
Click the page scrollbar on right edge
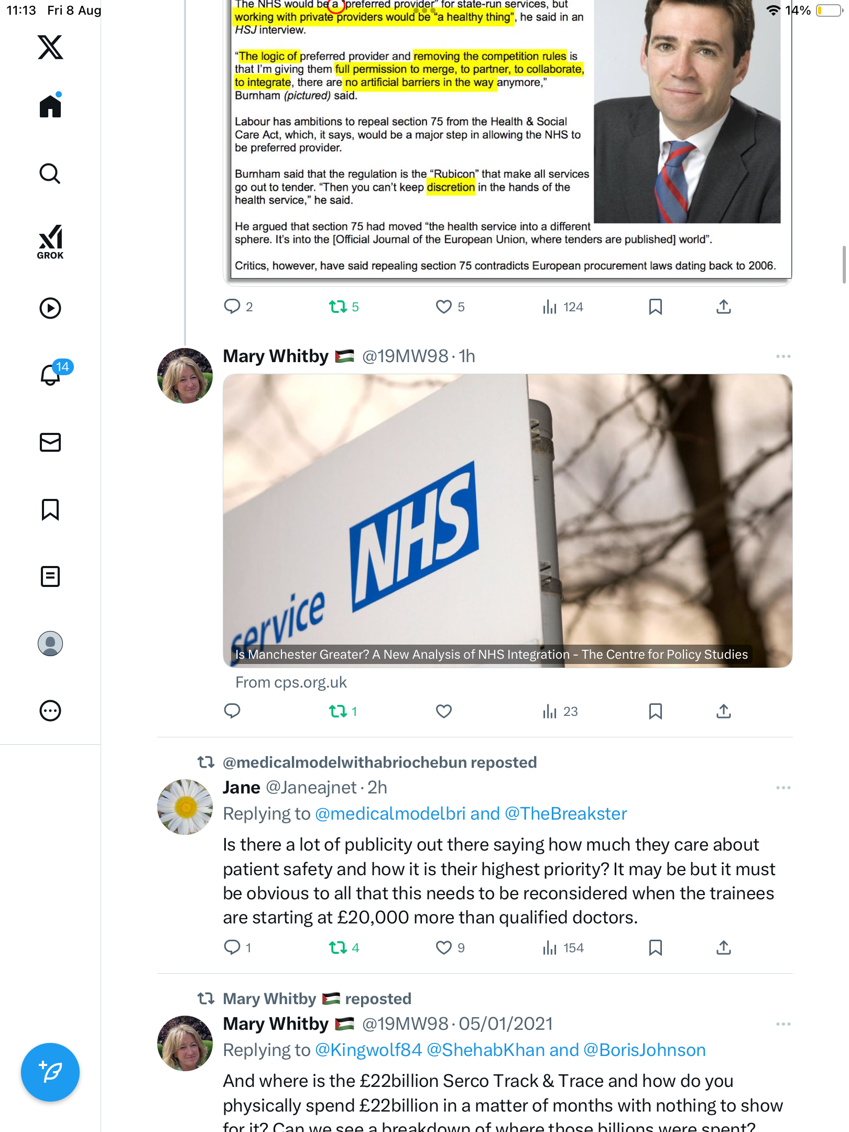point(844,265)
